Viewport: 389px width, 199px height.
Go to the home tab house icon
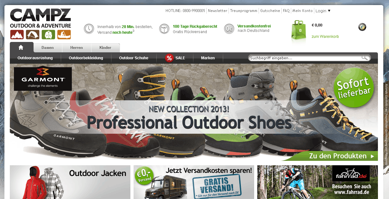[21, 47]
